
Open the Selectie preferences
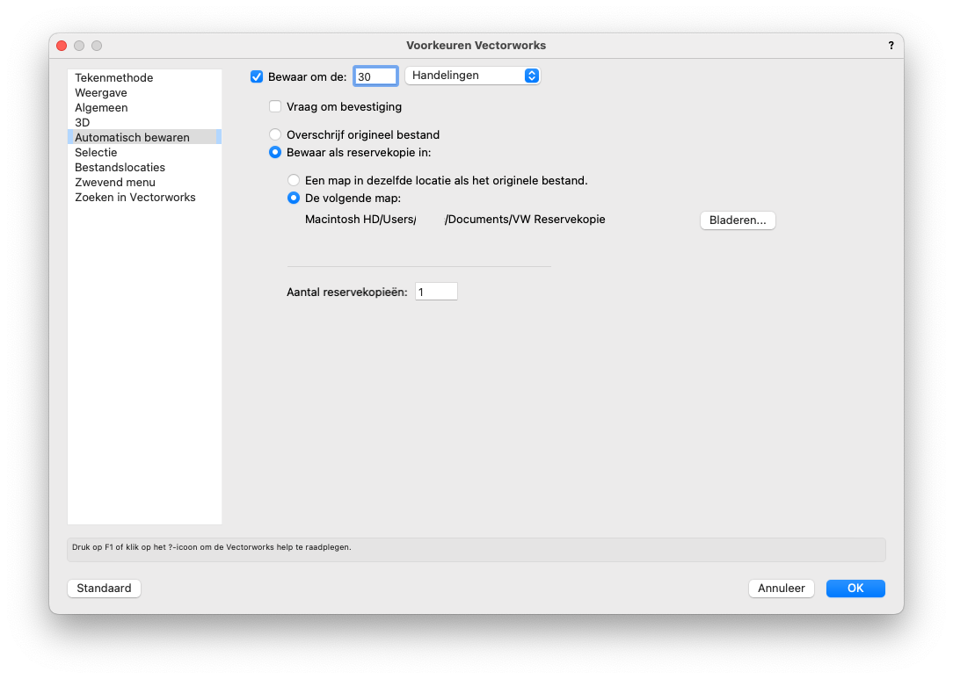(x=145, y=153)
